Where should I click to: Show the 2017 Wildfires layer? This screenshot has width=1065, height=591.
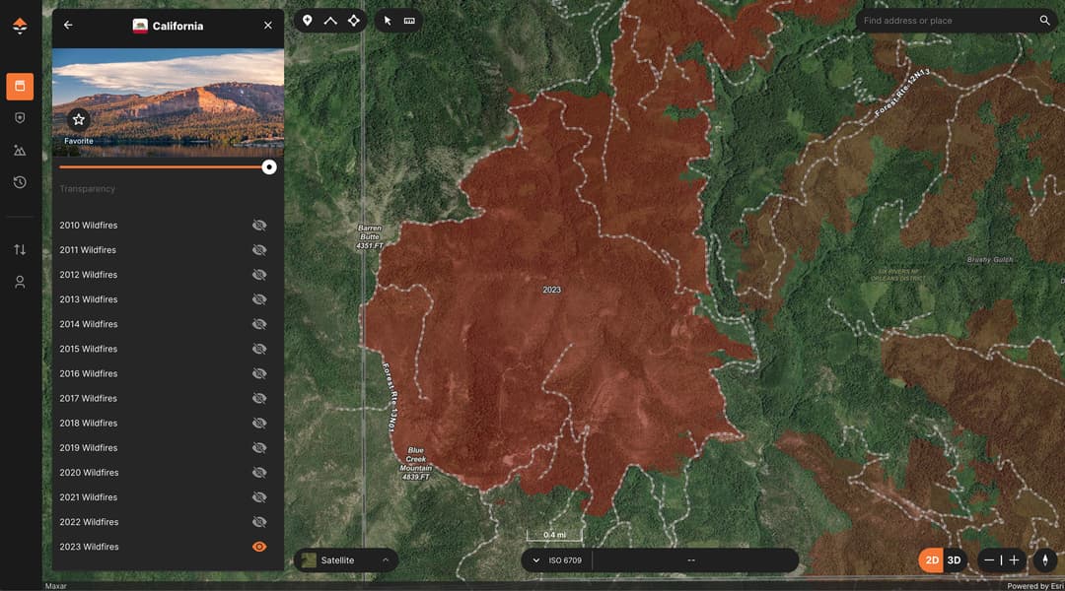point(259,398)
